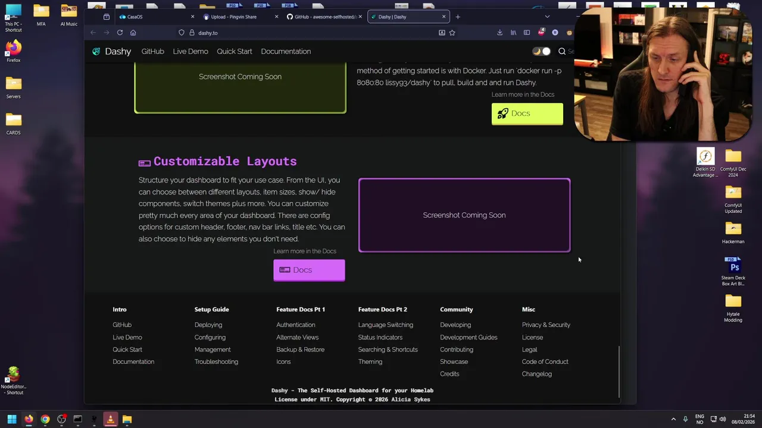The height and width of the screenshot is (428, 762).
Task: Click the purple Docs button
Action: [x=309, y=270]
